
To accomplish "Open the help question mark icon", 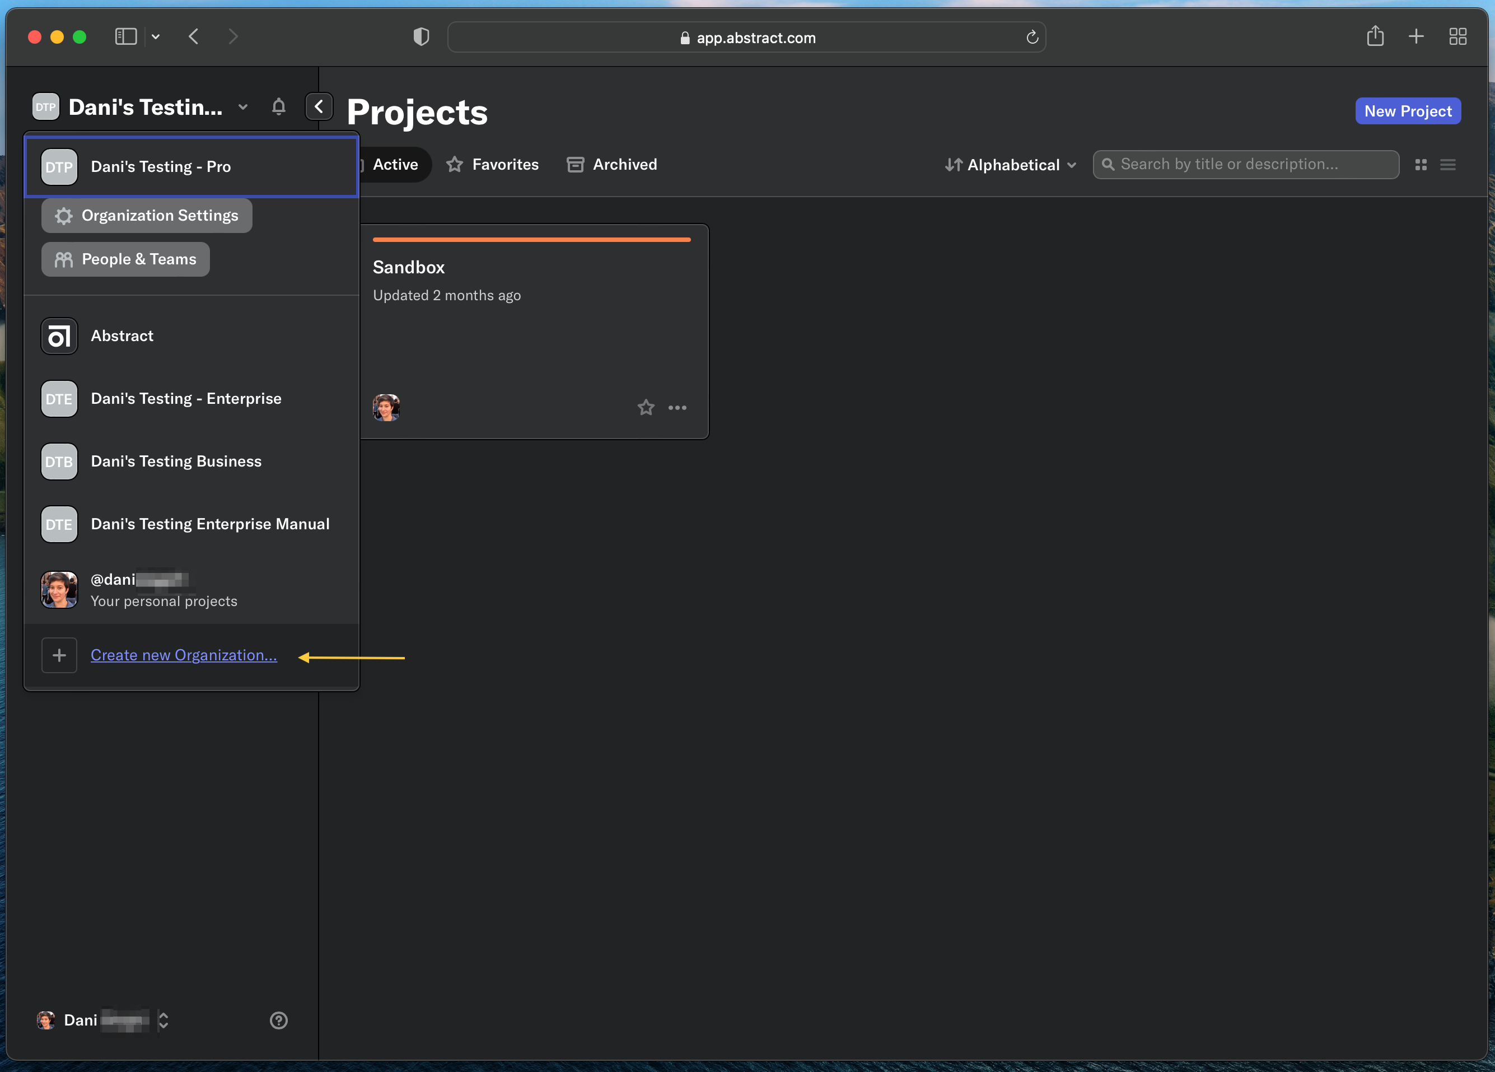I will click(278, 1020).
